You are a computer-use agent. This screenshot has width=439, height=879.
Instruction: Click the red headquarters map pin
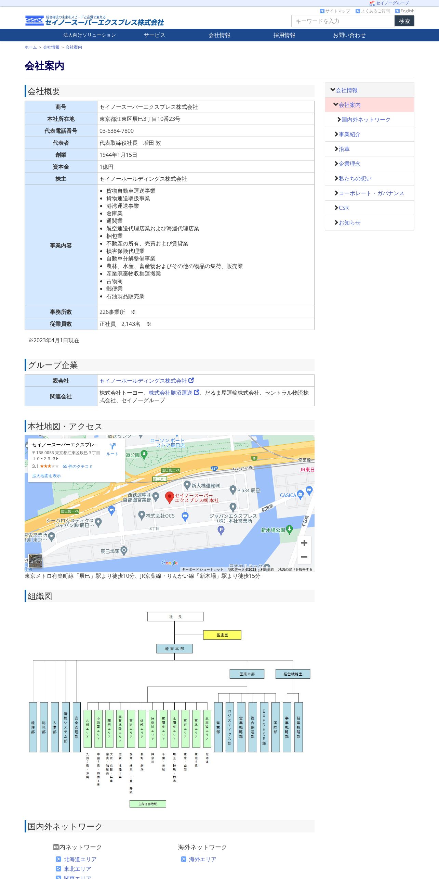[x=170, y=498]
